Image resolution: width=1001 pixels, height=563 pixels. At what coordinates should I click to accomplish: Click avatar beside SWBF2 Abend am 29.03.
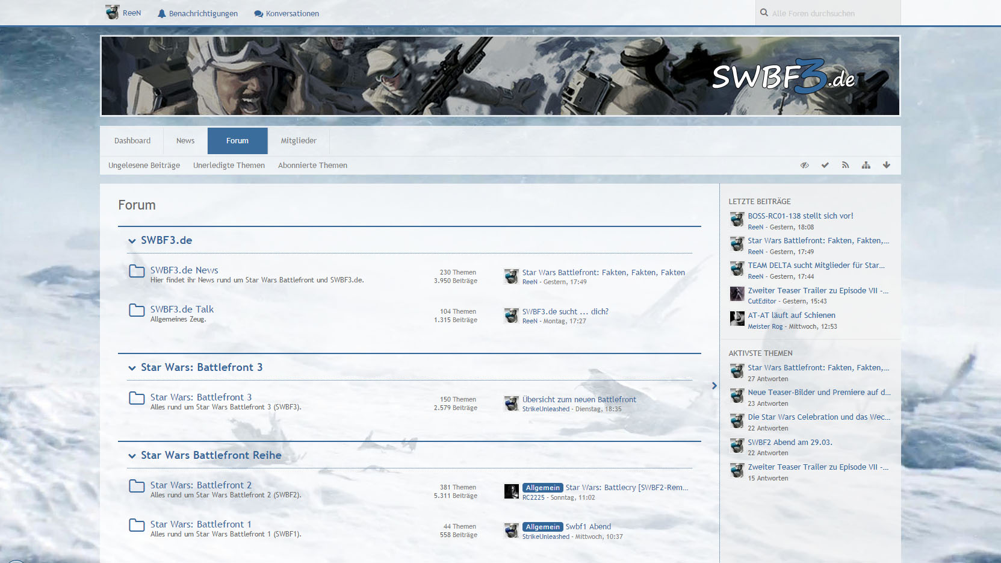tap(737, 446)
